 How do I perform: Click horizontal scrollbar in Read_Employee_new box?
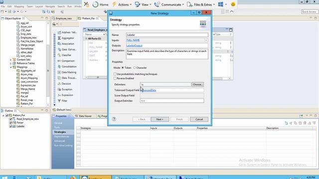(98, 78)
